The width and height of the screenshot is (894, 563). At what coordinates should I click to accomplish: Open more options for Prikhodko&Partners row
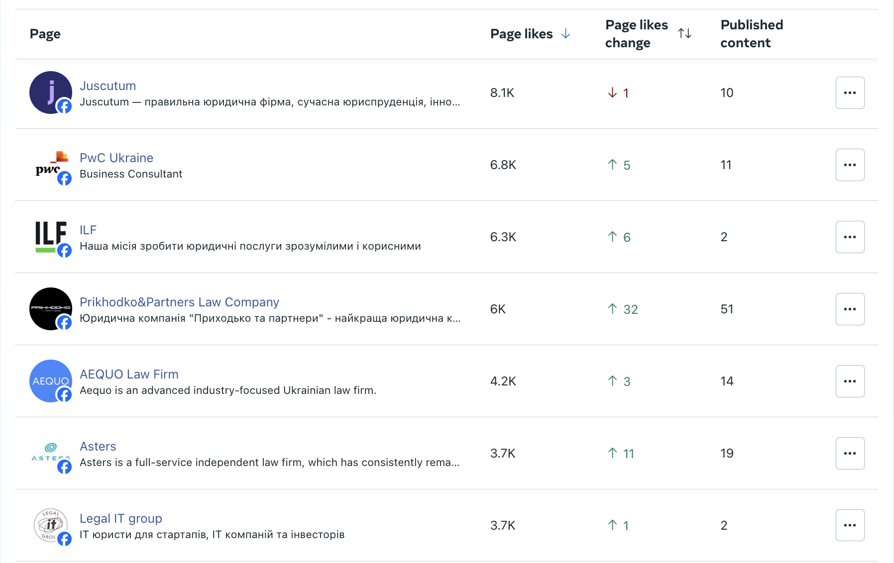point(850,309)
